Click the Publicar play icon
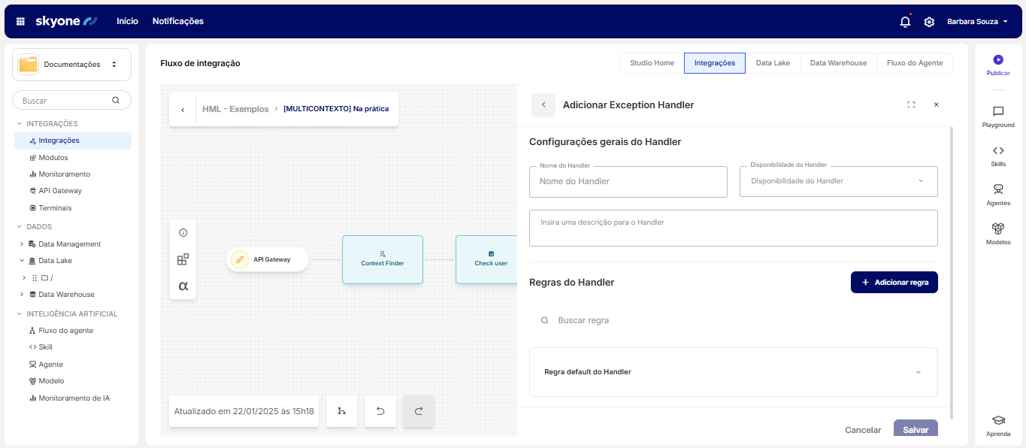Image resolution: width=1026 pixels, height=448 pixels. coord(998,60)
